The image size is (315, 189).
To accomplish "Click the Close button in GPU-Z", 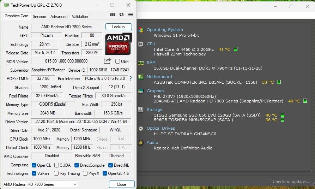I will 122,184.
